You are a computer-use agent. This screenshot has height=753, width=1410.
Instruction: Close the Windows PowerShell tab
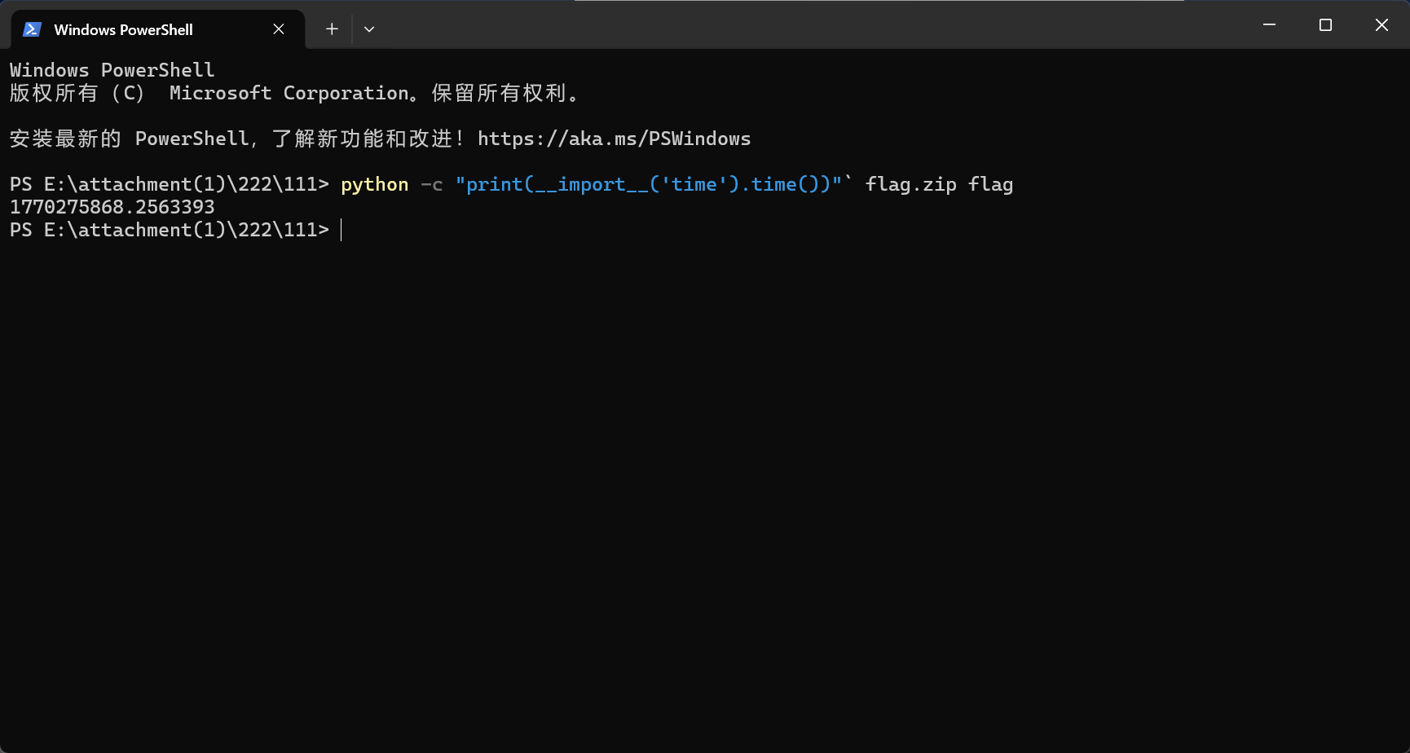coord(279,29)
